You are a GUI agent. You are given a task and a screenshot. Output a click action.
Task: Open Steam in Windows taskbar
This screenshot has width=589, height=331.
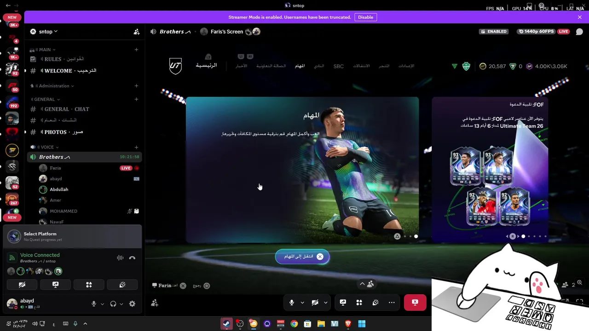click(226, 324)
